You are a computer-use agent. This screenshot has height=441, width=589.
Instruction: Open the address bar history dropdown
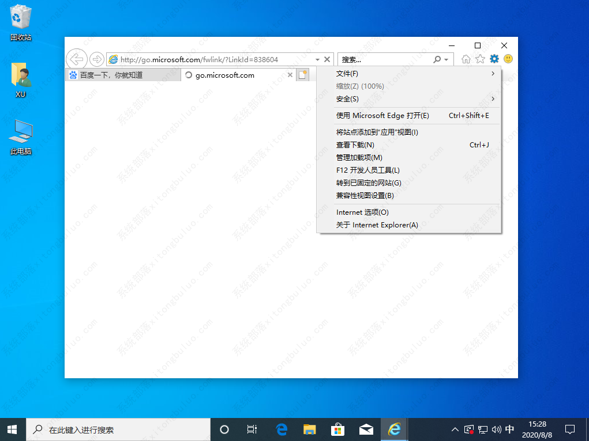(317, 59)
